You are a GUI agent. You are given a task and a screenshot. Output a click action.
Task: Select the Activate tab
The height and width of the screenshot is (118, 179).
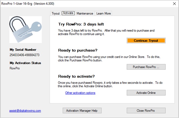[68, 13]
